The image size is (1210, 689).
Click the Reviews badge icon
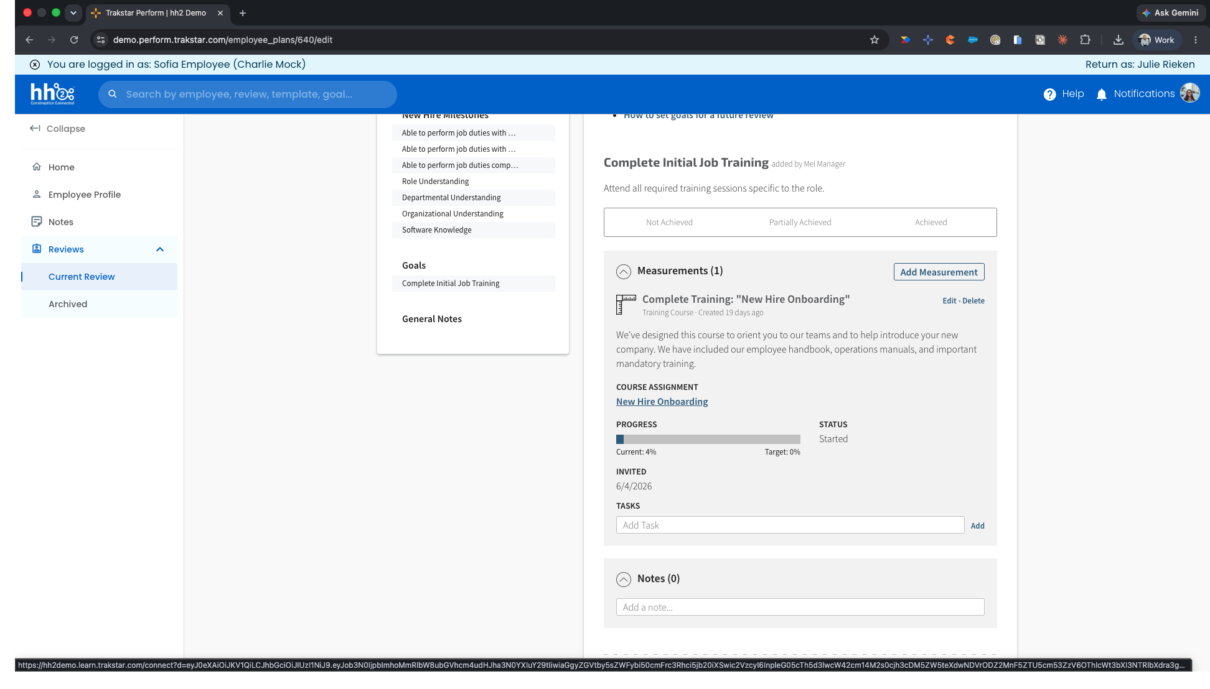tap(37, 249)
